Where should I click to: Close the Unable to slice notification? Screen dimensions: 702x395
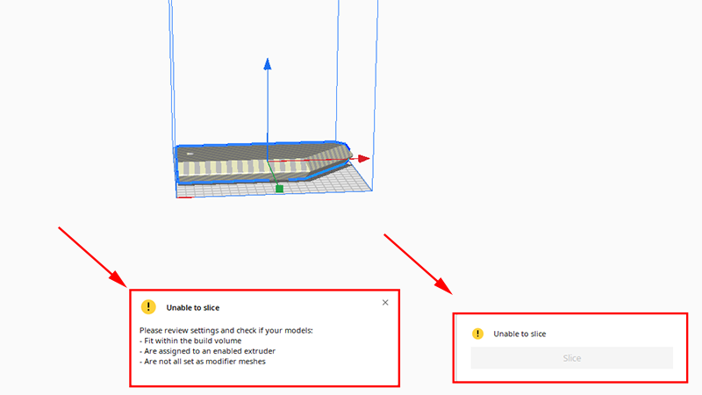[x=385, y=303]
